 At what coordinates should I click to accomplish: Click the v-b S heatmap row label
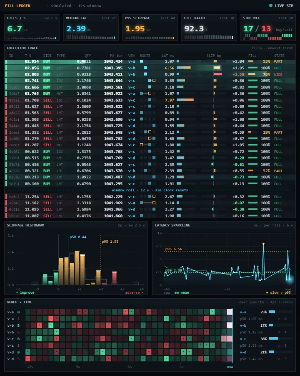pyautogui.click(x=13, y=332)
